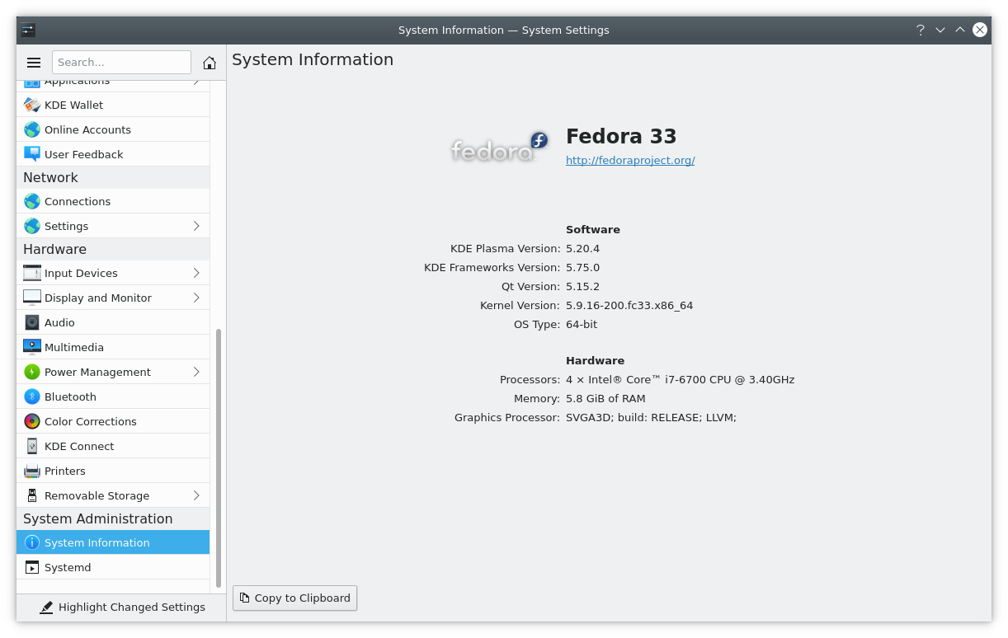Click the Kernel Version value text
This screenshot has width=1008, height=638.
tap(629, 305)
